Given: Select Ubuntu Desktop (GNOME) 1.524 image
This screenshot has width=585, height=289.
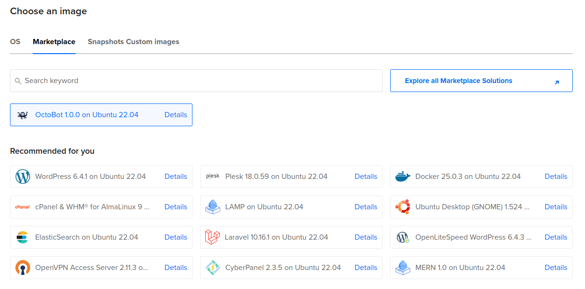Looking at the screenshot, I should (x=481, y=207).
